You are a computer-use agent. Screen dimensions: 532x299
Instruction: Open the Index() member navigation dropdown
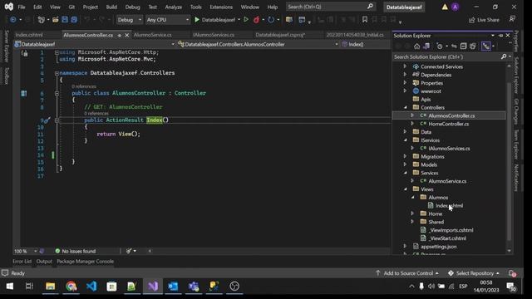click(x=366, y=44)
